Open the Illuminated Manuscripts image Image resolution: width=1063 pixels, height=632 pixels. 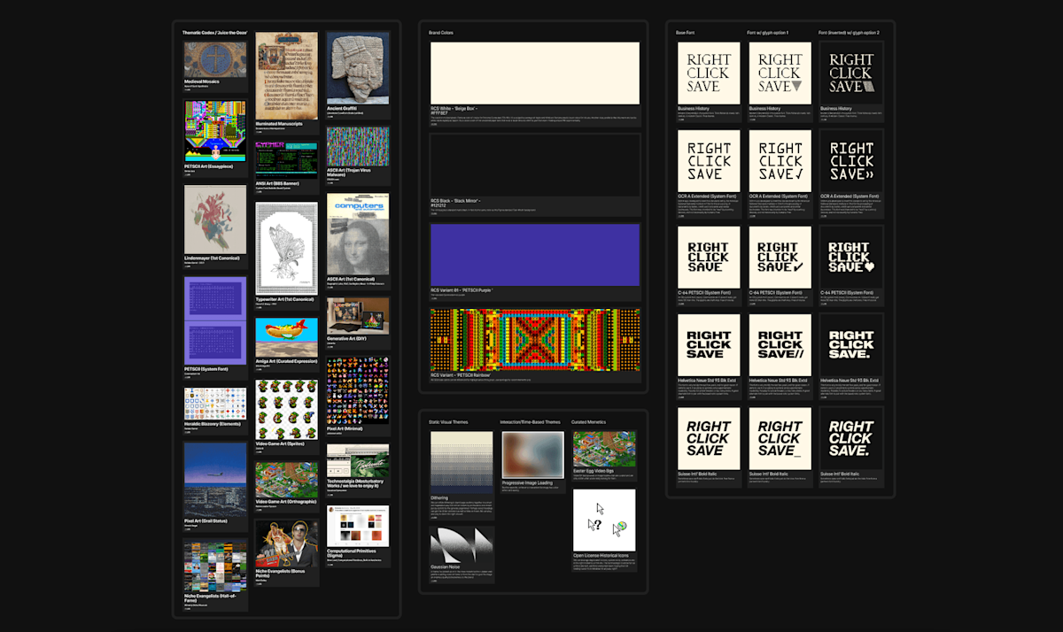tap(286, 74)
